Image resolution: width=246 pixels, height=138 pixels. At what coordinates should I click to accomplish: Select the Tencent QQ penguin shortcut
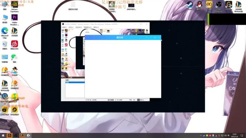199,5
